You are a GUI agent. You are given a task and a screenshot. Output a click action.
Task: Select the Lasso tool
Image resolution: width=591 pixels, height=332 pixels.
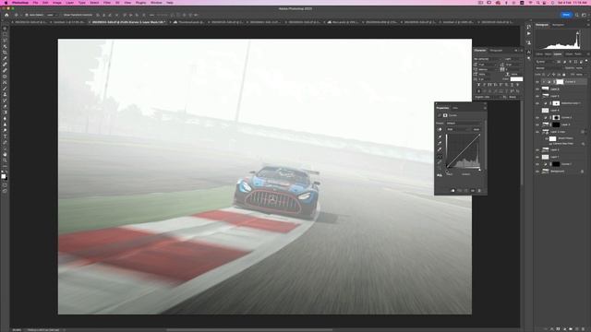coord(5,41)
